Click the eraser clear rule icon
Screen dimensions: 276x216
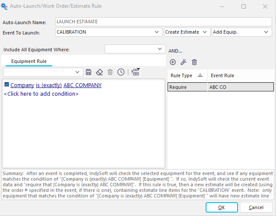coord(99,72)
